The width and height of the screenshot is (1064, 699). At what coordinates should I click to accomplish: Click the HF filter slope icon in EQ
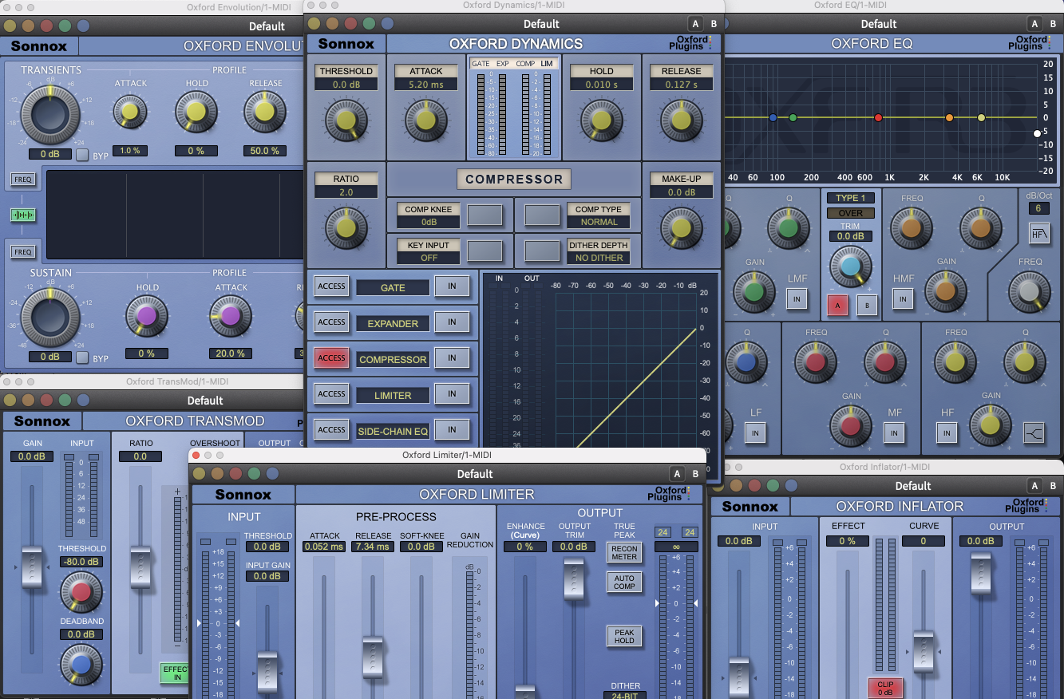(1038, 234)
